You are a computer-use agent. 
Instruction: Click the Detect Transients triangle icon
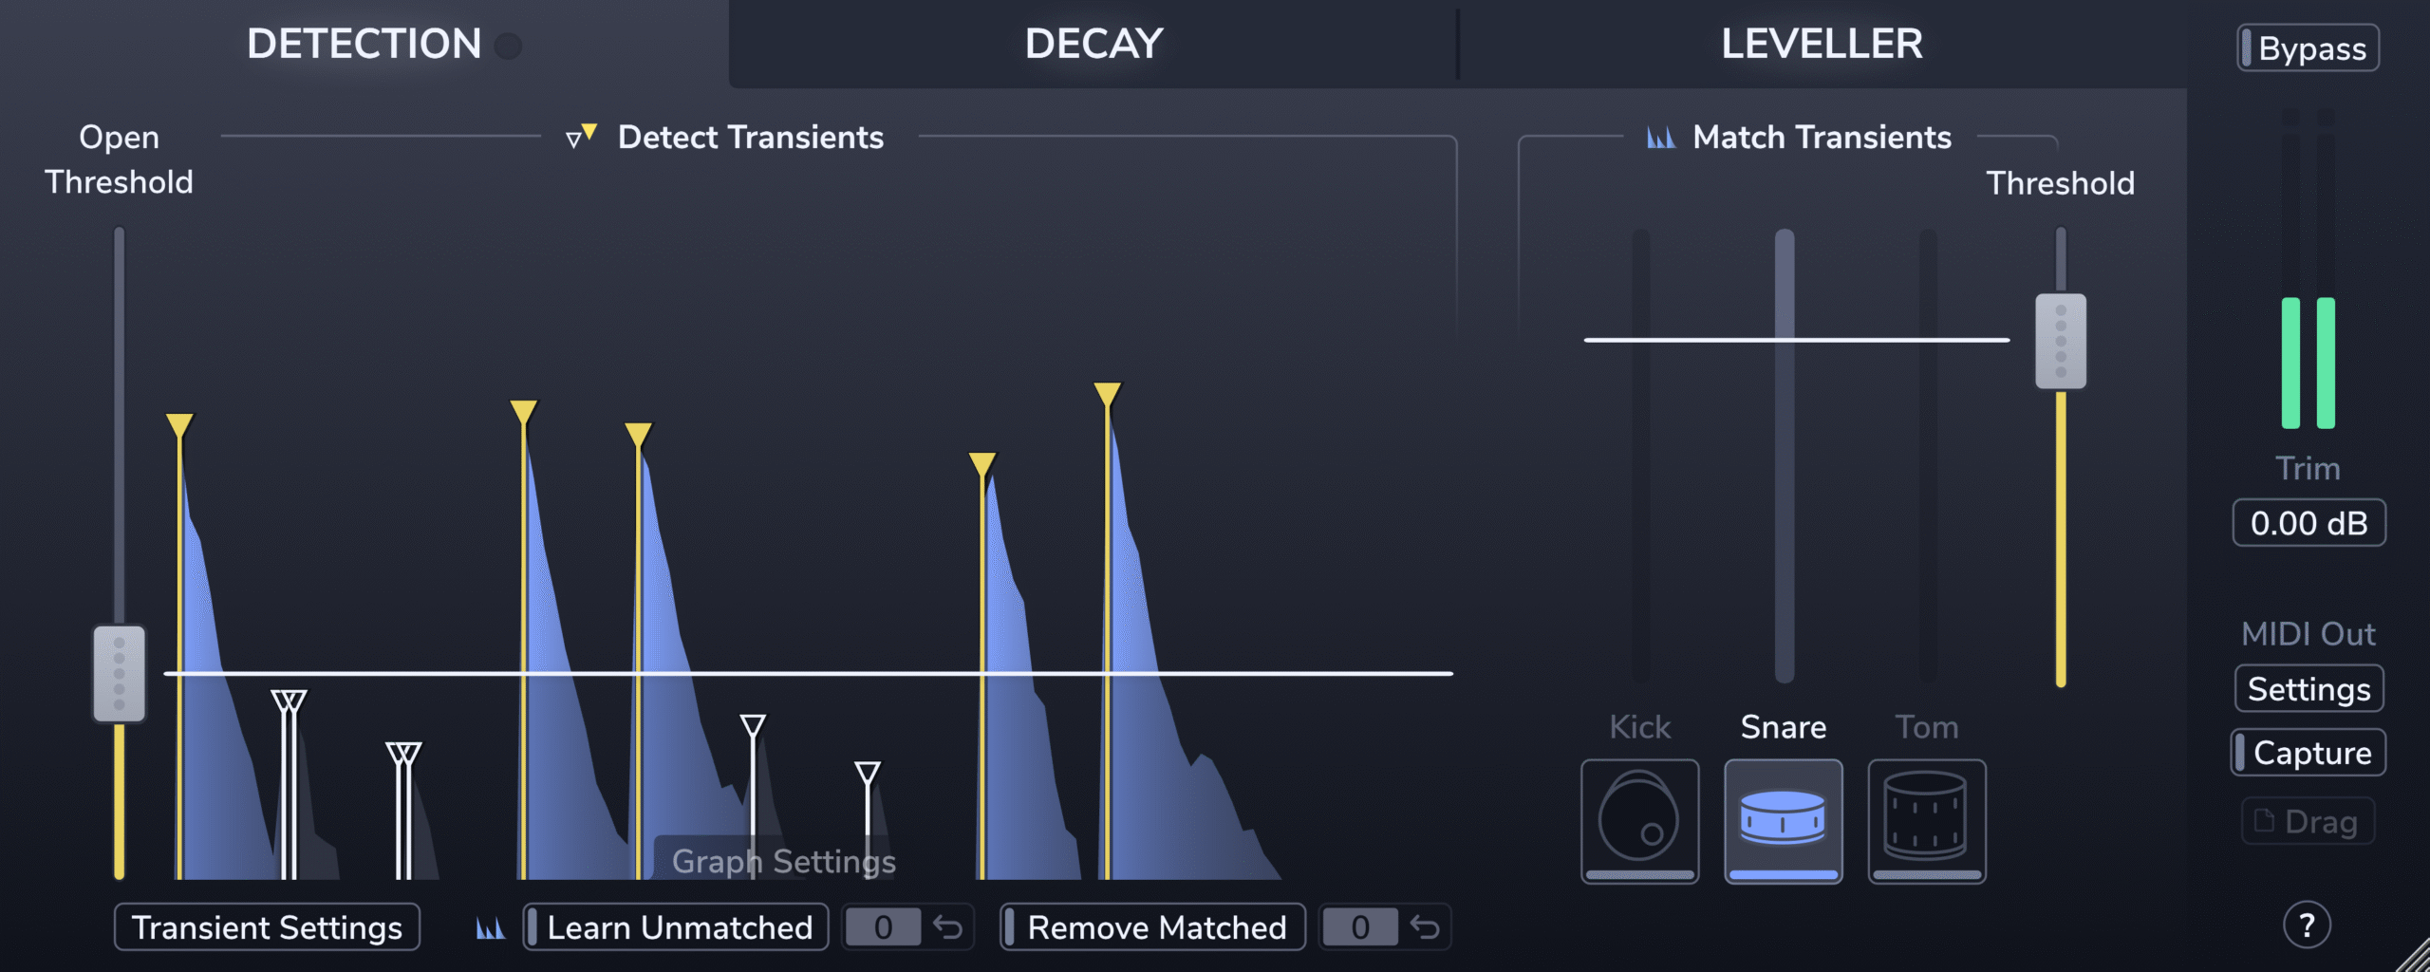tap(581, 137)
